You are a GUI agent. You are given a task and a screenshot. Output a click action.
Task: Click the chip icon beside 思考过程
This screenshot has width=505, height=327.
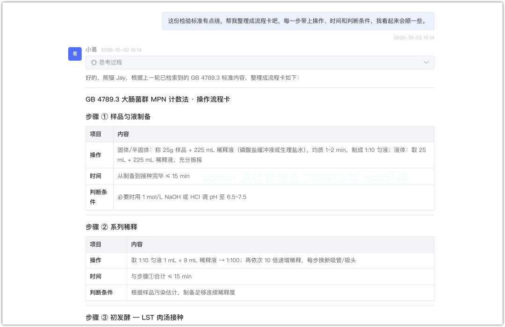click(x=94, y=63)
